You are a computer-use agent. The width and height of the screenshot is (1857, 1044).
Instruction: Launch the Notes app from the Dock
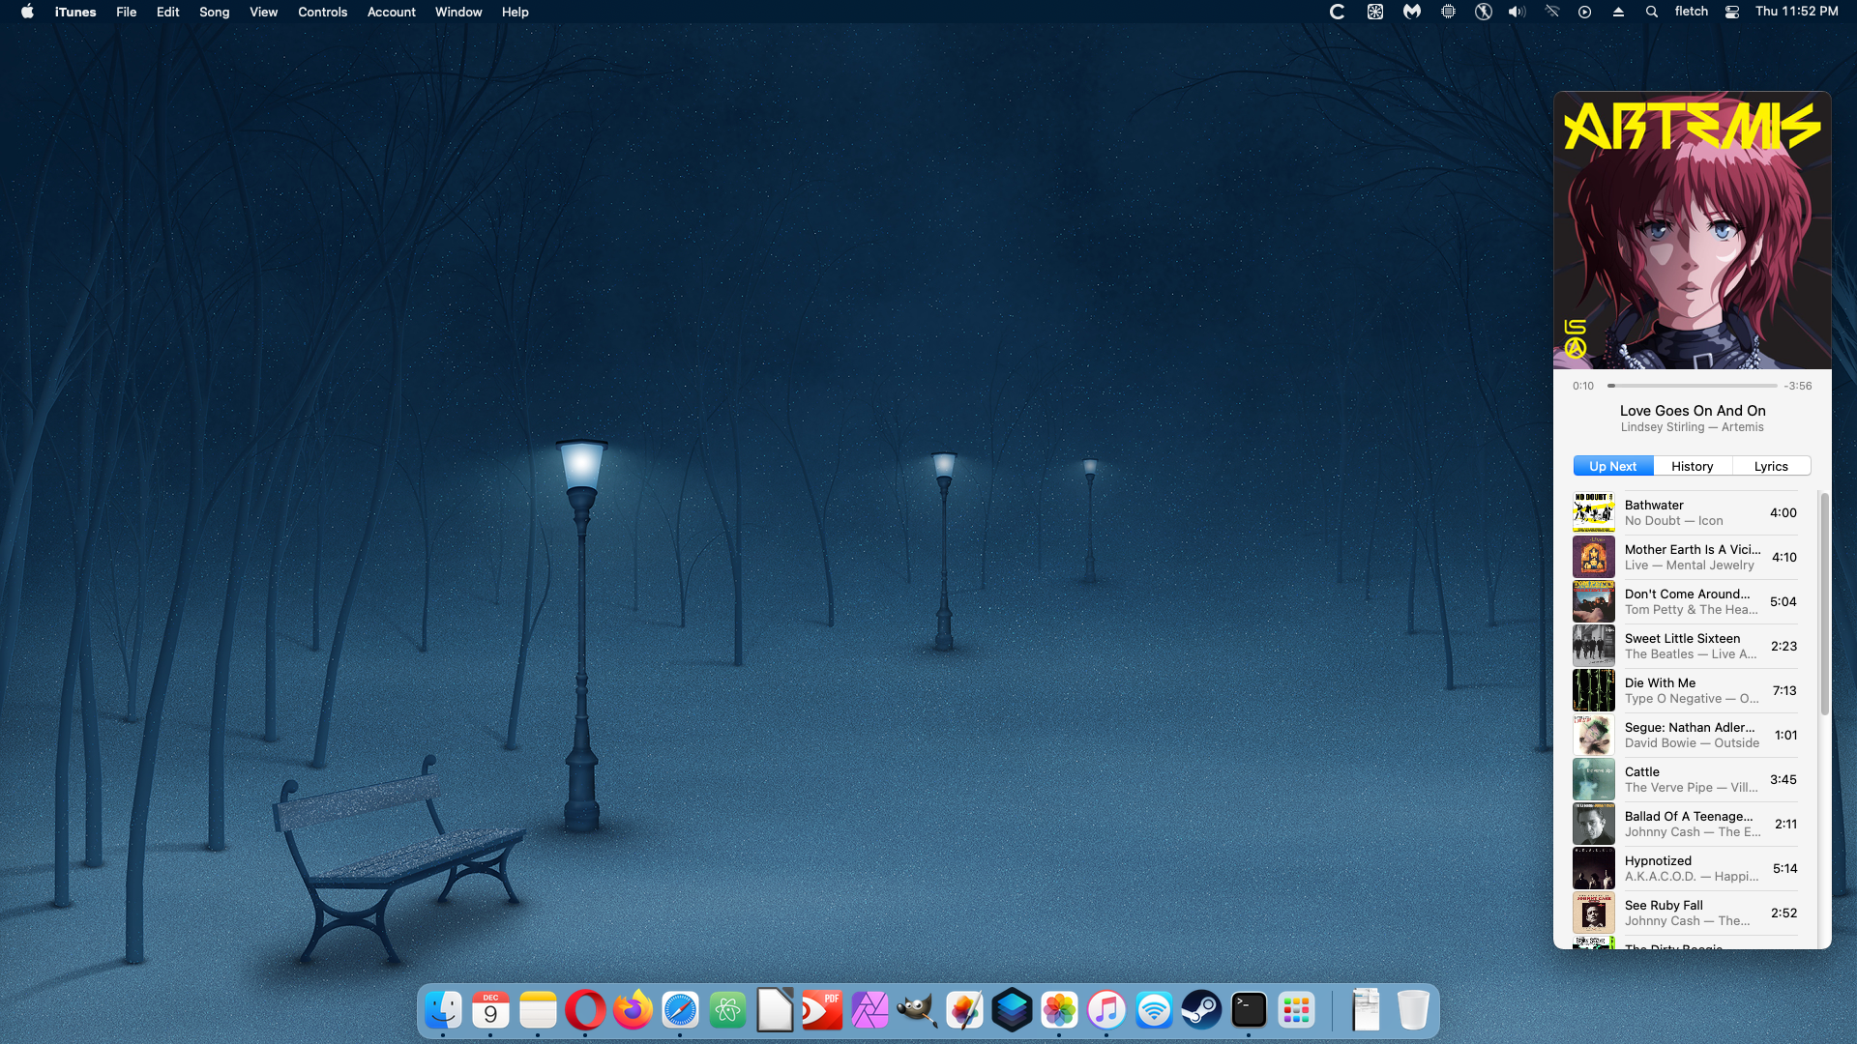tap(538, 1011)
